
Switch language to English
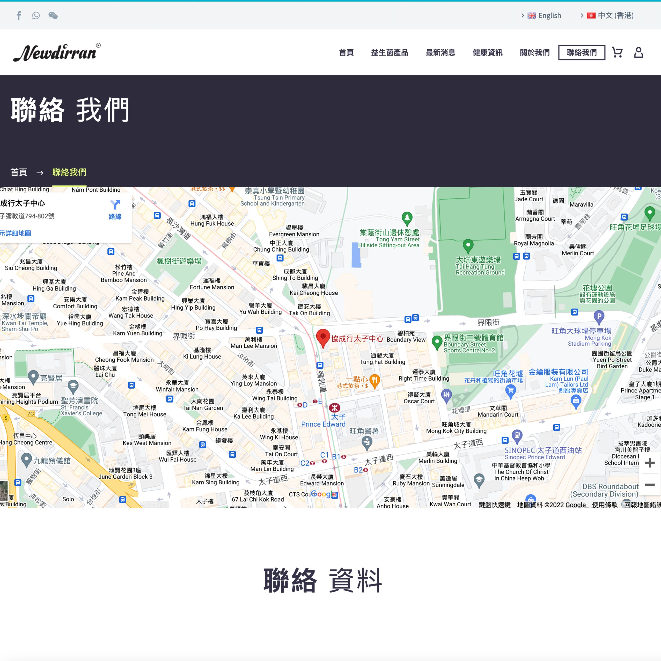click(544, 15)
